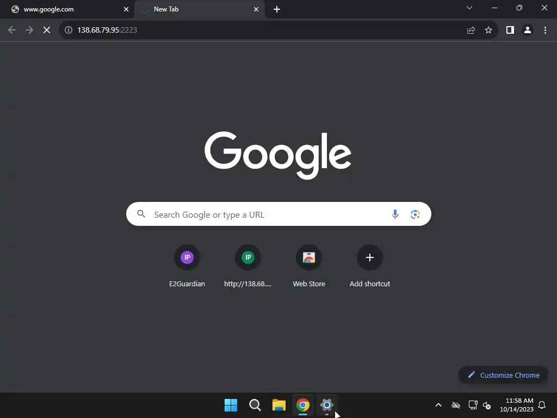Screen dimensions: 557x418
Task: Open the network status tray icon
Action: point(473,405)
